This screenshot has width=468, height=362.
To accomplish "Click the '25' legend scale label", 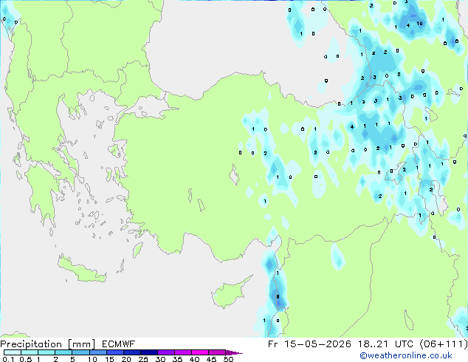I will (143, 359).
